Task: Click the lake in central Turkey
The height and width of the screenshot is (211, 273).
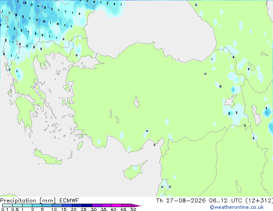Action: point(136,102)
